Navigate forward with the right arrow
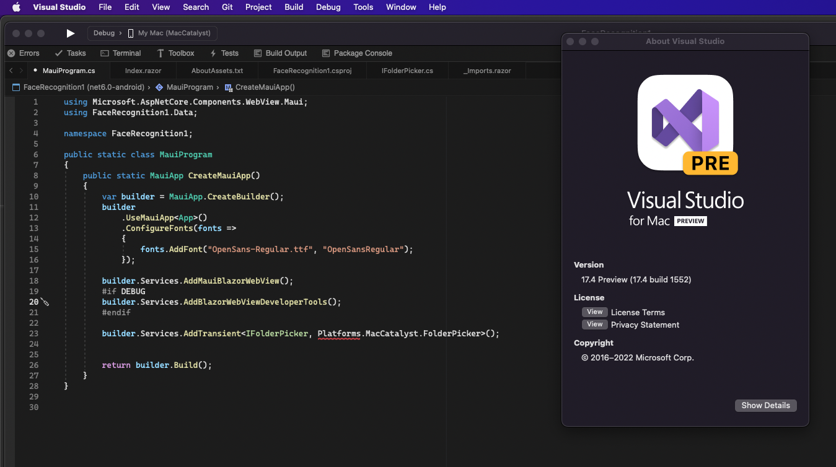Screen dimensions: 836x467 click(21, 71)
